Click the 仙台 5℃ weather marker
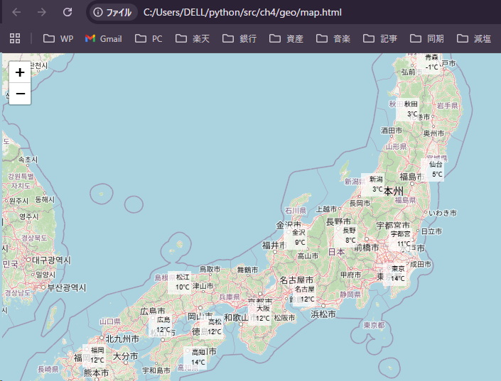Screen dimensions: 501x381 436,169
